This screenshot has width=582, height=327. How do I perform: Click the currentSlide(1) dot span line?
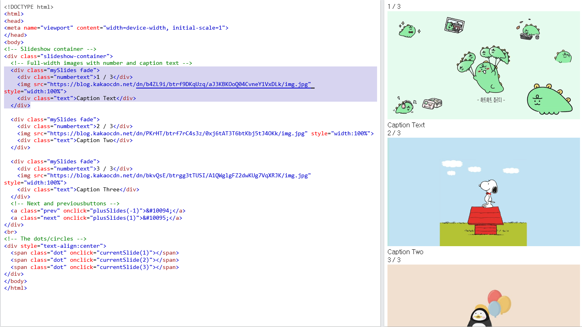(95, 253)
